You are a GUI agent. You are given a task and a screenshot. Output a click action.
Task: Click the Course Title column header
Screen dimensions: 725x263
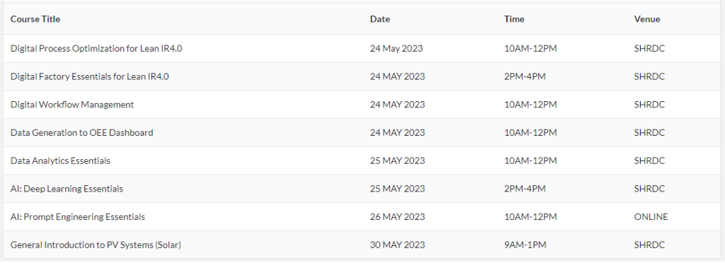(35, 19)
